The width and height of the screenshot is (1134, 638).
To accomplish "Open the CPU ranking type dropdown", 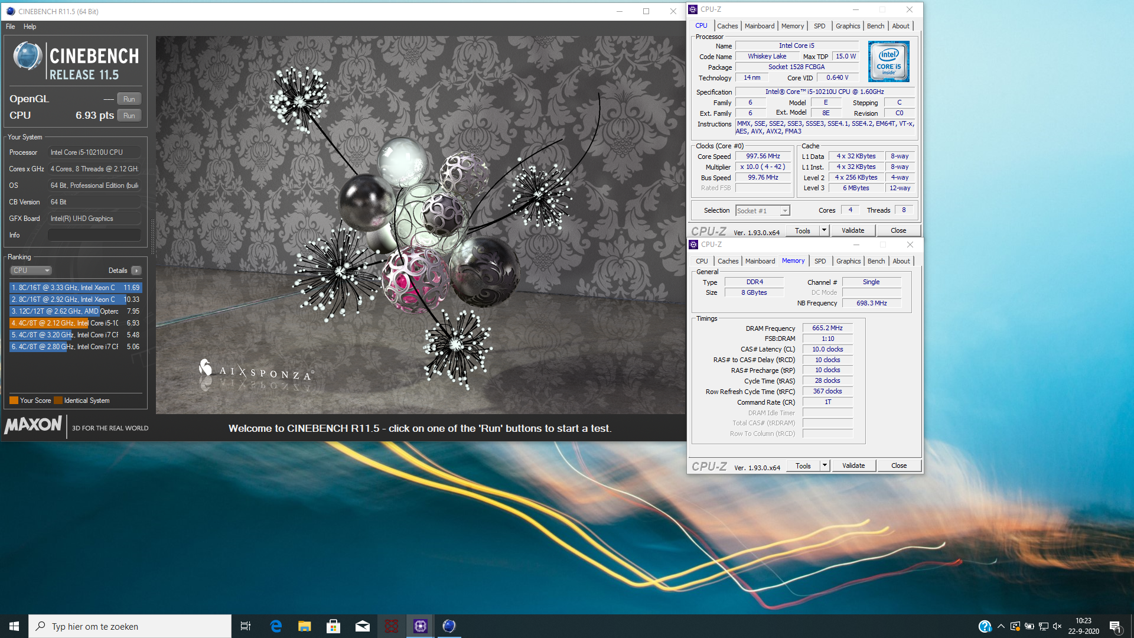I will pyautogui.click(x=31, y=271).
